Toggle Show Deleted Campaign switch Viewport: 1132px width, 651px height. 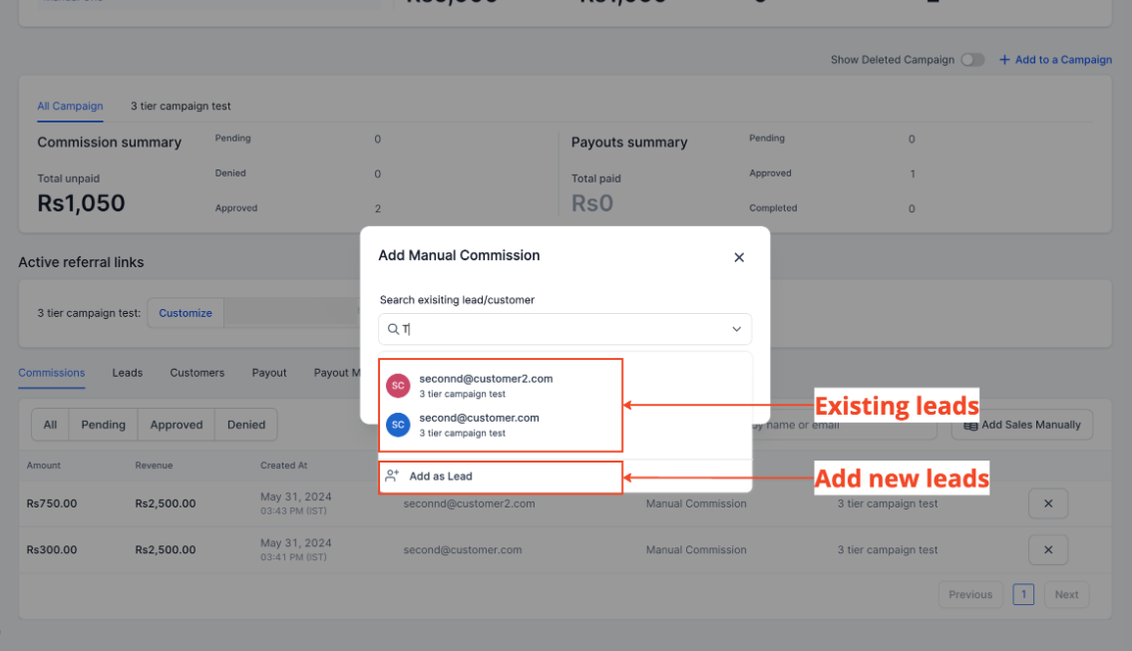(x=972, y=60)
